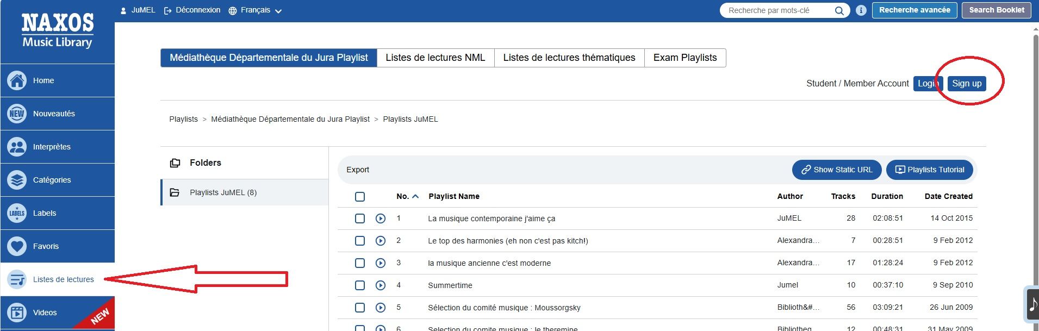Open the Home icon in sidebar
Viewport: 1039px width, 331px height.
(x=17, y=80)
